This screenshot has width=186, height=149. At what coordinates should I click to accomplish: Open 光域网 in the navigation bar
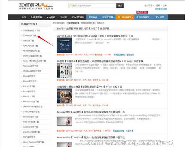pyautogui.click(x=63, y=17)
